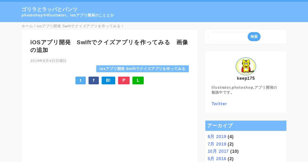Select blog subtitle about photoshopやIllustrator
The height and width of the screenshot is (162, 308).
tap(68, 15)
